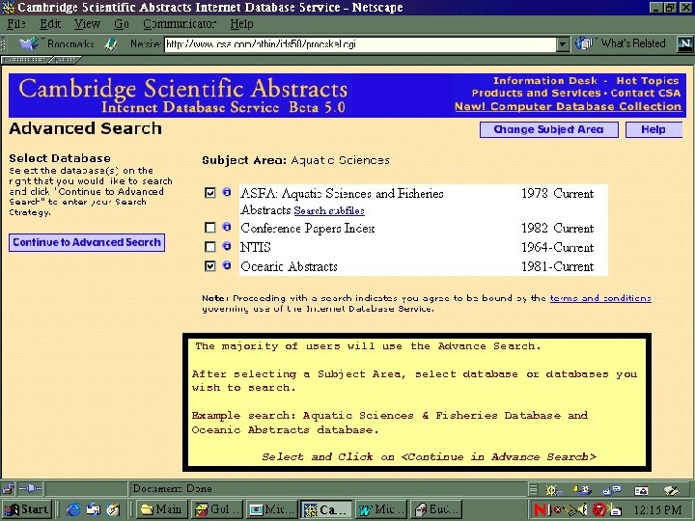Viewport: 695px width, 521px height.
Task: Click the 12:15 PM system clock
Action: pyautogui.click(x=657, y=510)
